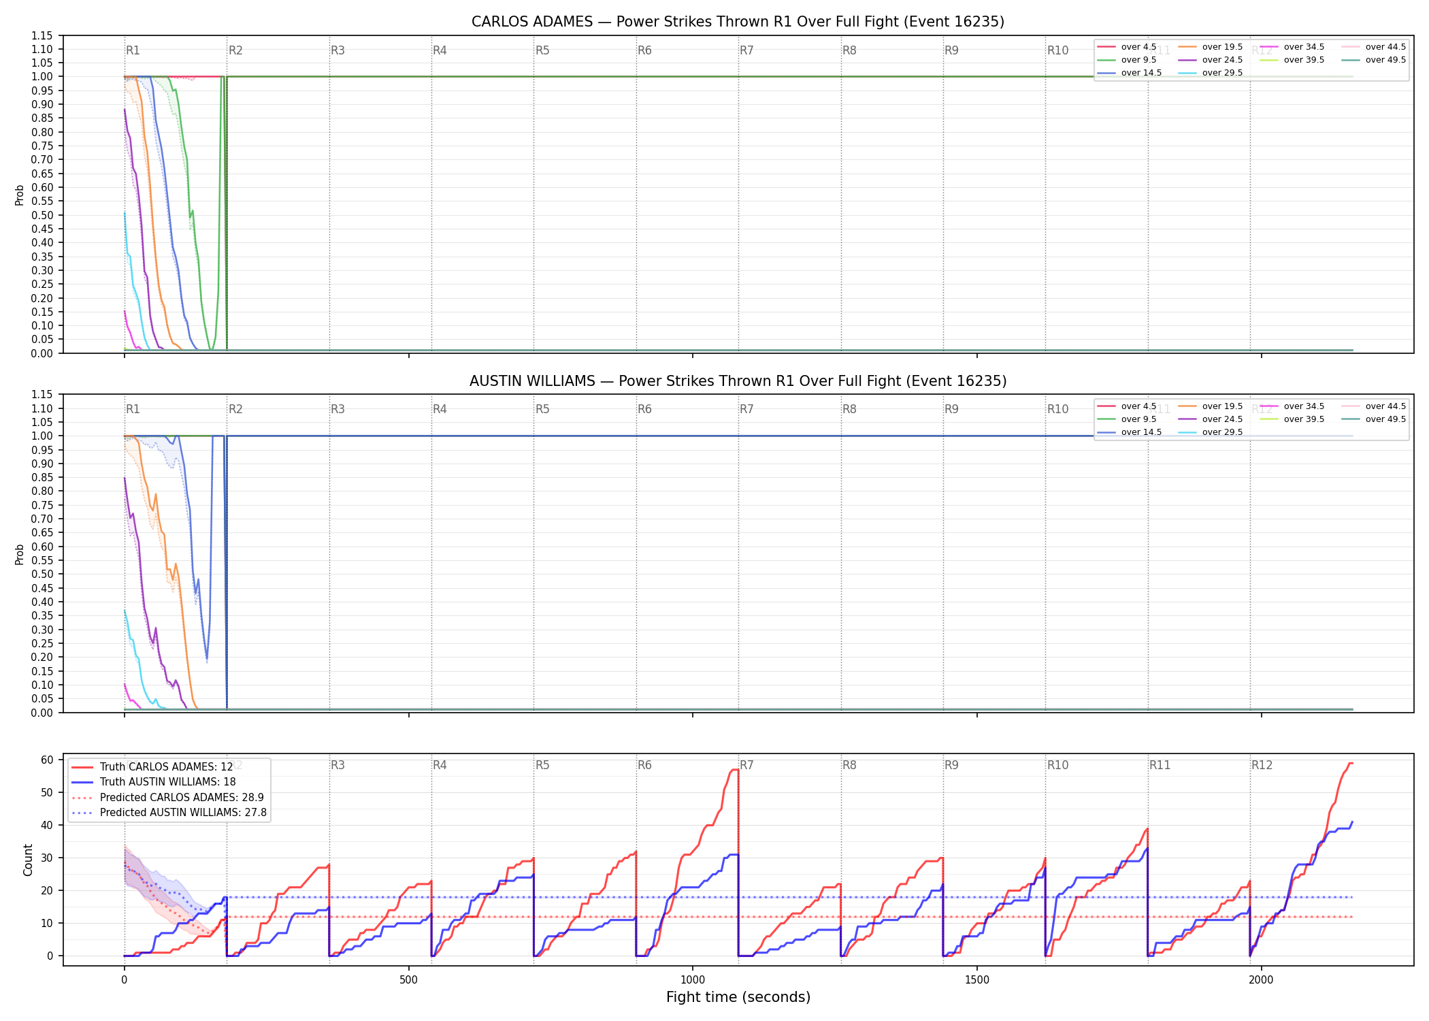1429x1021 pixels.
Task: Select 'over 19.5' in Carlos Adames legend
Action: pos(1211,47)
